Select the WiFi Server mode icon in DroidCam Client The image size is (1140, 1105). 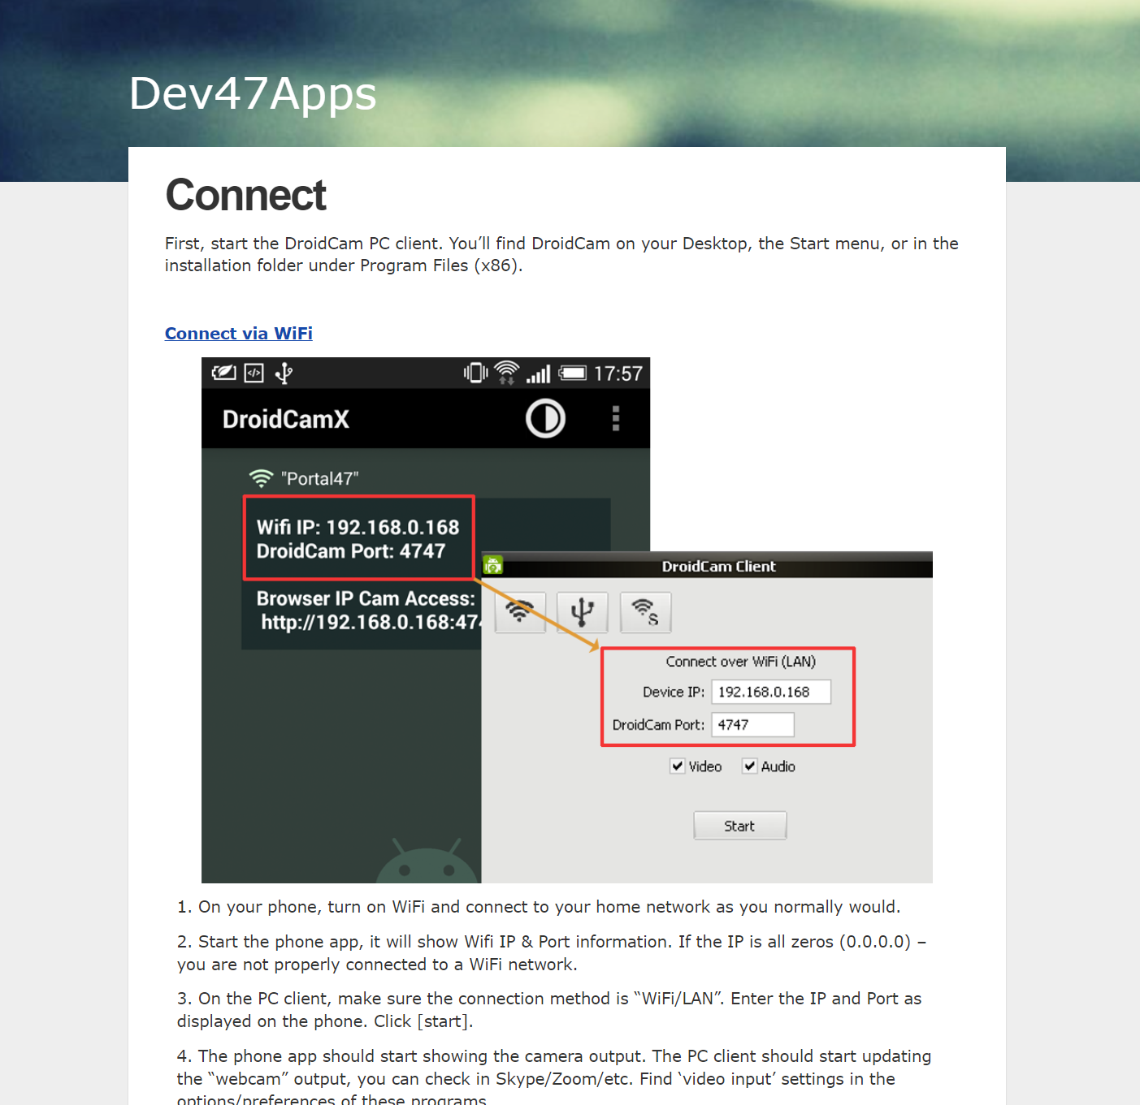(645, 612)
